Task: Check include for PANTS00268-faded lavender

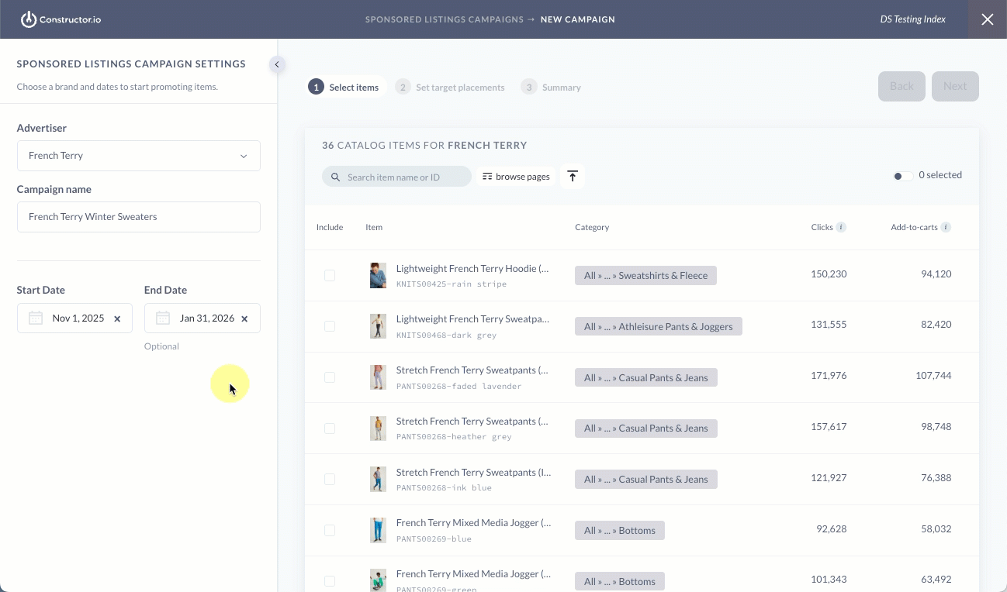Action: tap(330, 377)
